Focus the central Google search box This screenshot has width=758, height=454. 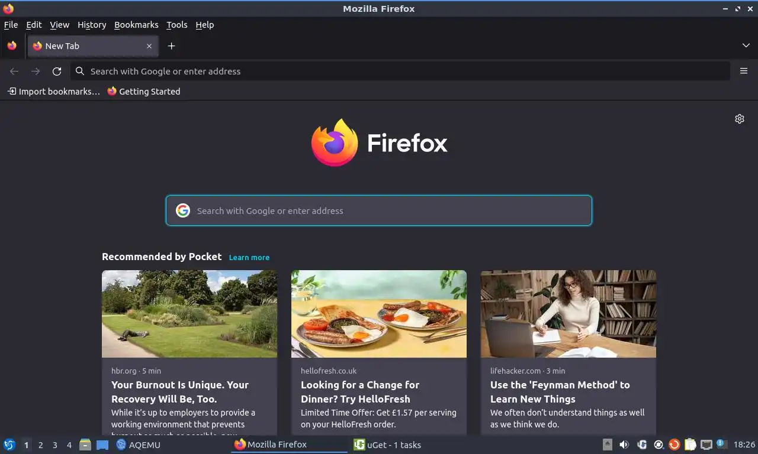click(x=379, y=210)
